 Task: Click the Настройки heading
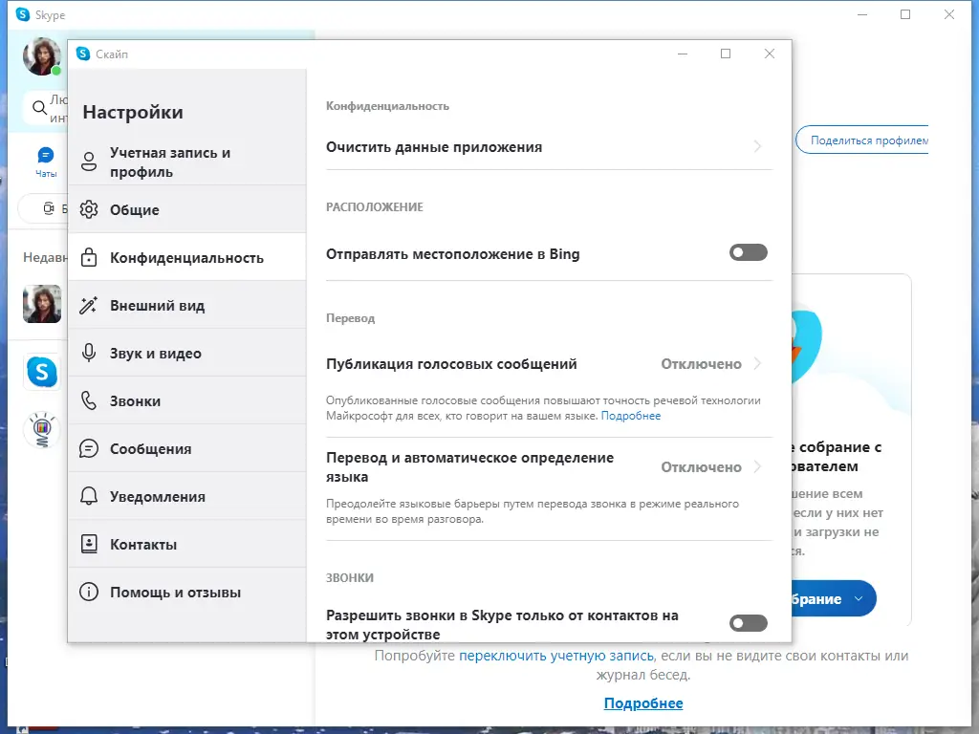(x=133, y=113)
